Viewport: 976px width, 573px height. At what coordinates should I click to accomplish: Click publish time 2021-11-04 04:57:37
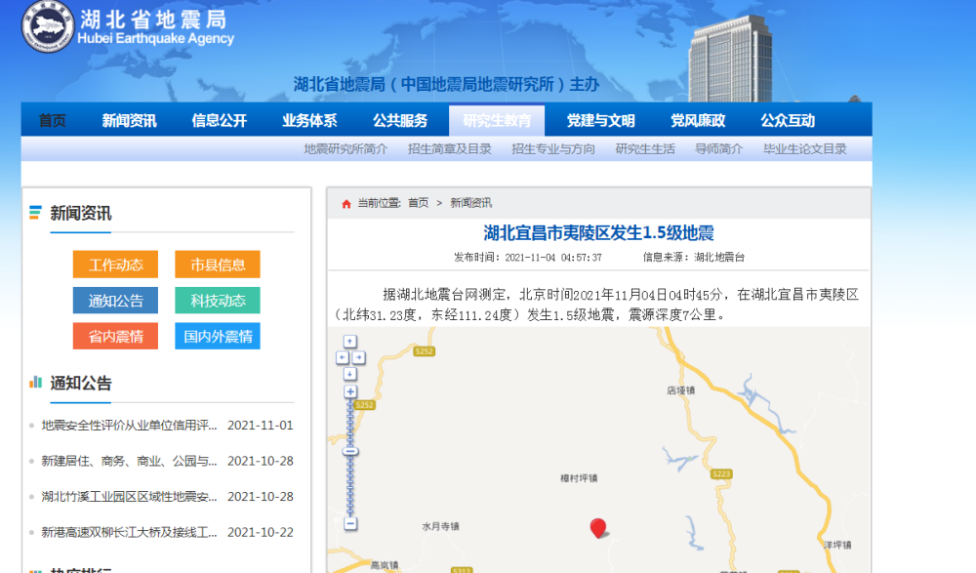click(528, 258)
